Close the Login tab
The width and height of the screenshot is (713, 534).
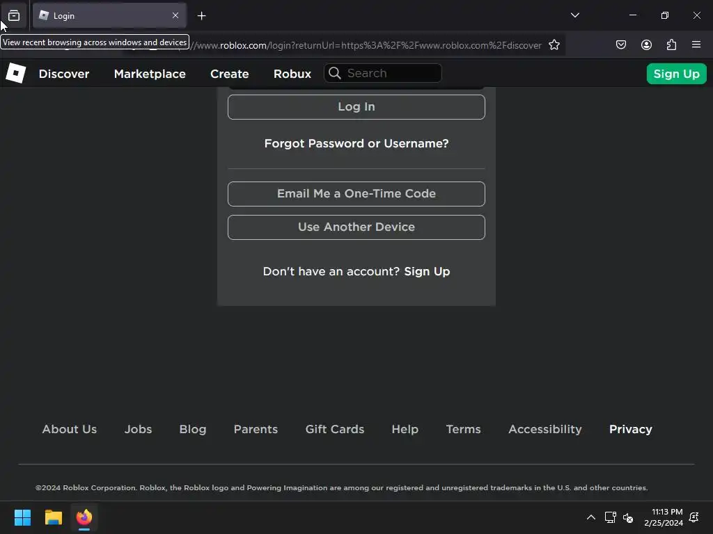pyautogui.click(x=175, y=15)
